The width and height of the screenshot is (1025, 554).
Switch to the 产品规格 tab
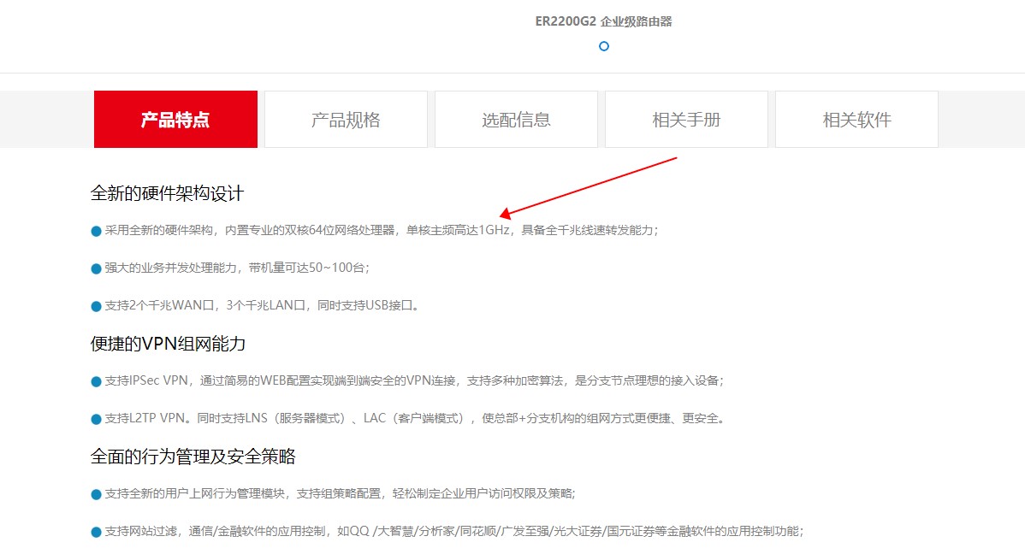point(346,120)
